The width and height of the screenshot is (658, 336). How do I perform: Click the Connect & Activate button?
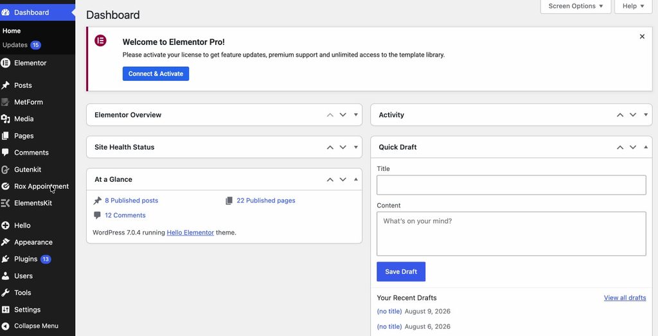click(x=156, y=73)
